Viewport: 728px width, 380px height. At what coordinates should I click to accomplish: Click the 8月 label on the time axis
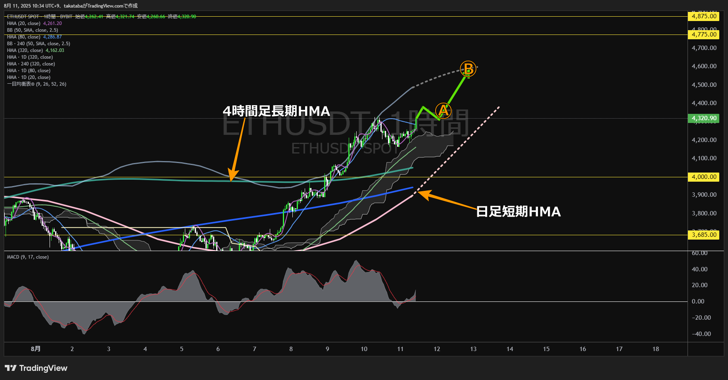click(x=36, y=349)
